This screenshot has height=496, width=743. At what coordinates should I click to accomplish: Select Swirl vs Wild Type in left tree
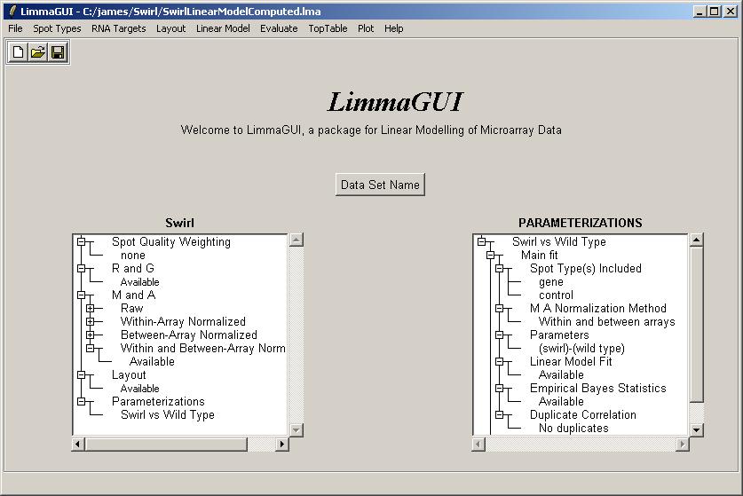(167, 414)
